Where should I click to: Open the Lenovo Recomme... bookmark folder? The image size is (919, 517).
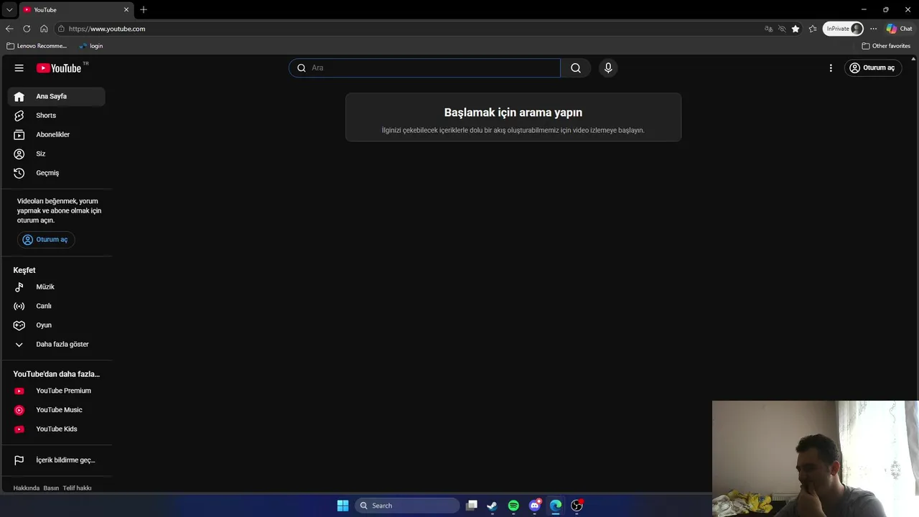(37, 46)
